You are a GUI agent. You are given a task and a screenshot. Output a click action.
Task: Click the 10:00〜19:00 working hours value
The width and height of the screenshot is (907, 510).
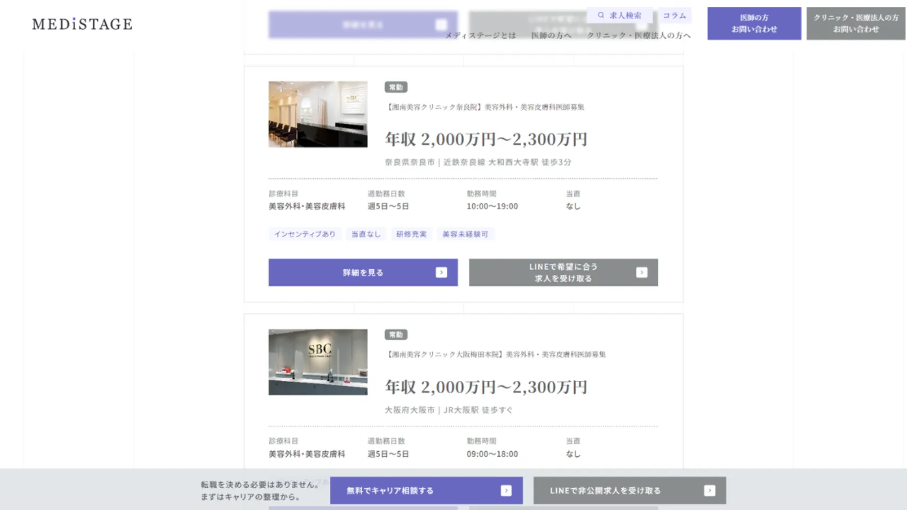[492, 206]
